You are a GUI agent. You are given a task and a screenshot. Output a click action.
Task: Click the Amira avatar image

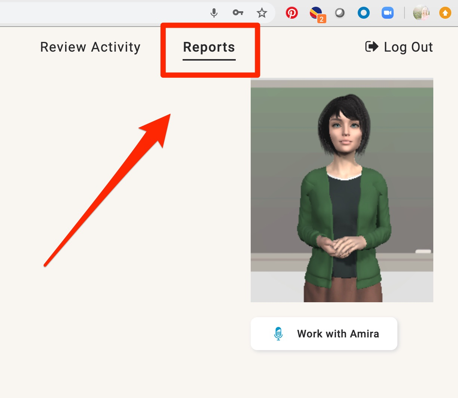click(x=342, y=190)
